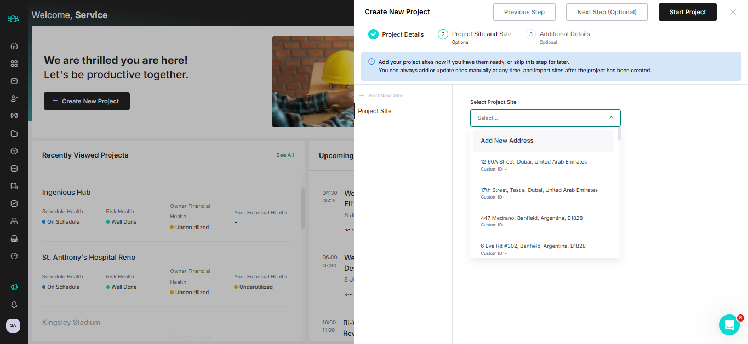Click the Previous Step button
748x344 pixels.
coord(524,12)
